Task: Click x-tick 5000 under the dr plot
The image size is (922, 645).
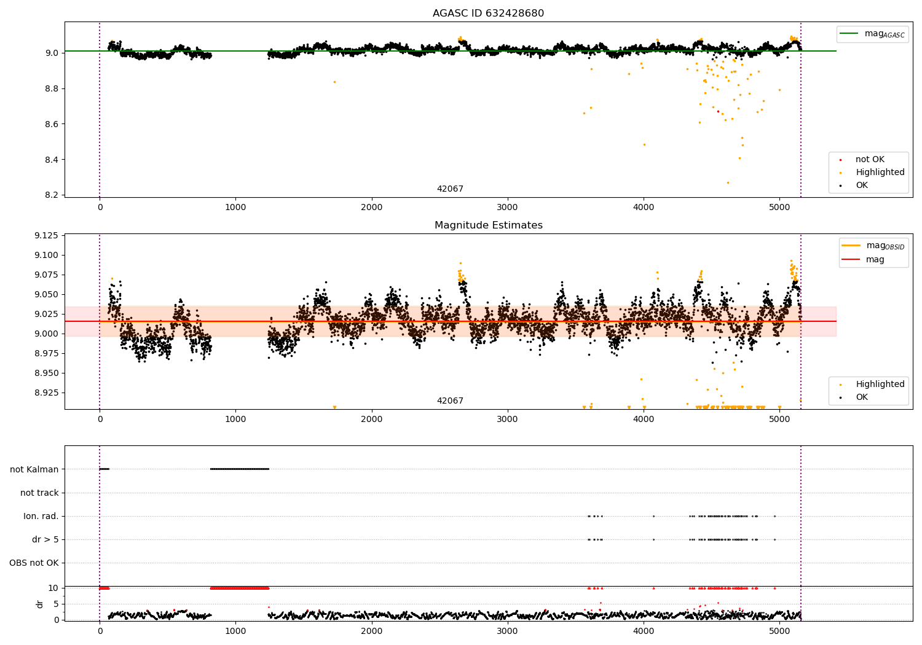Action: (779, 631)
